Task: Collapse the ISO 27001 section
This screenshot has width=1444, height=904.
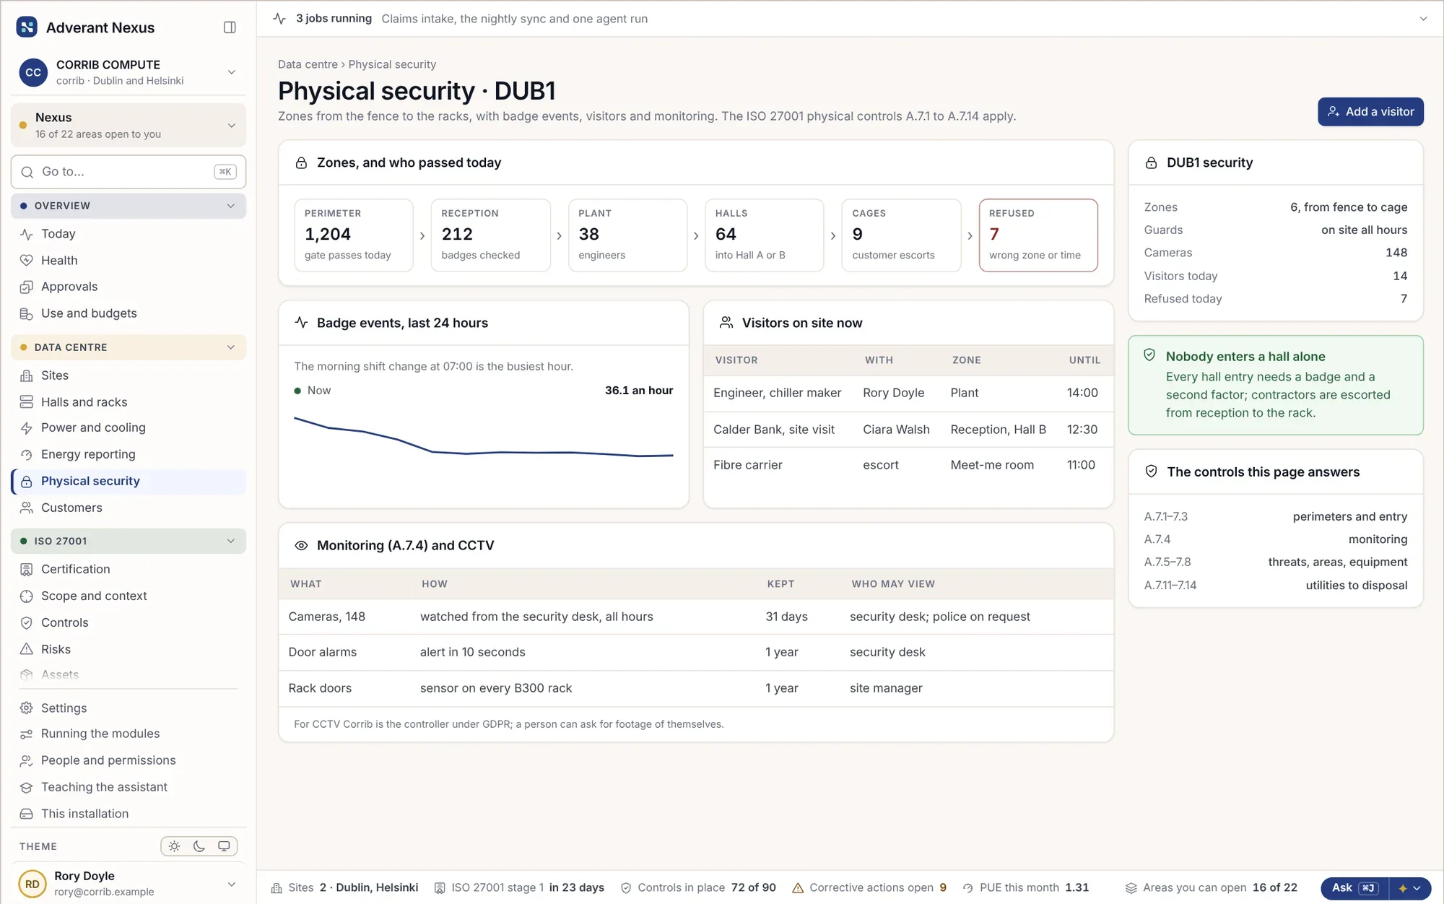Action: click(129, 541)
